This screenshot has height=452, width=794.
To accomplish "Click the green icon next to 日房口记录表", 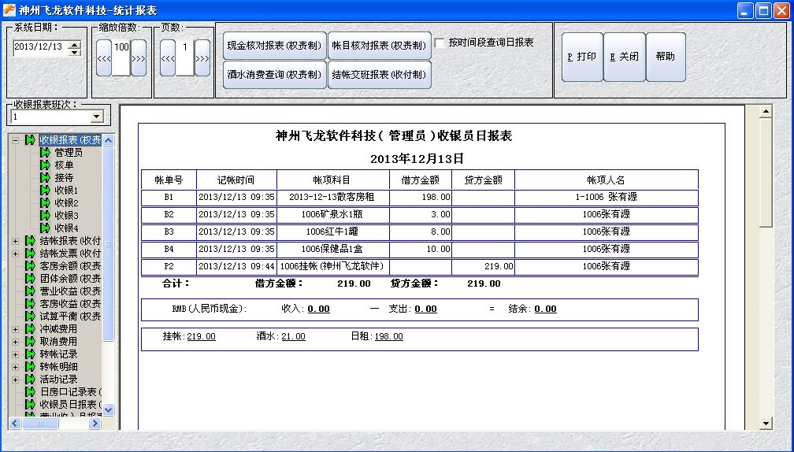I will (x=31, y=392).
